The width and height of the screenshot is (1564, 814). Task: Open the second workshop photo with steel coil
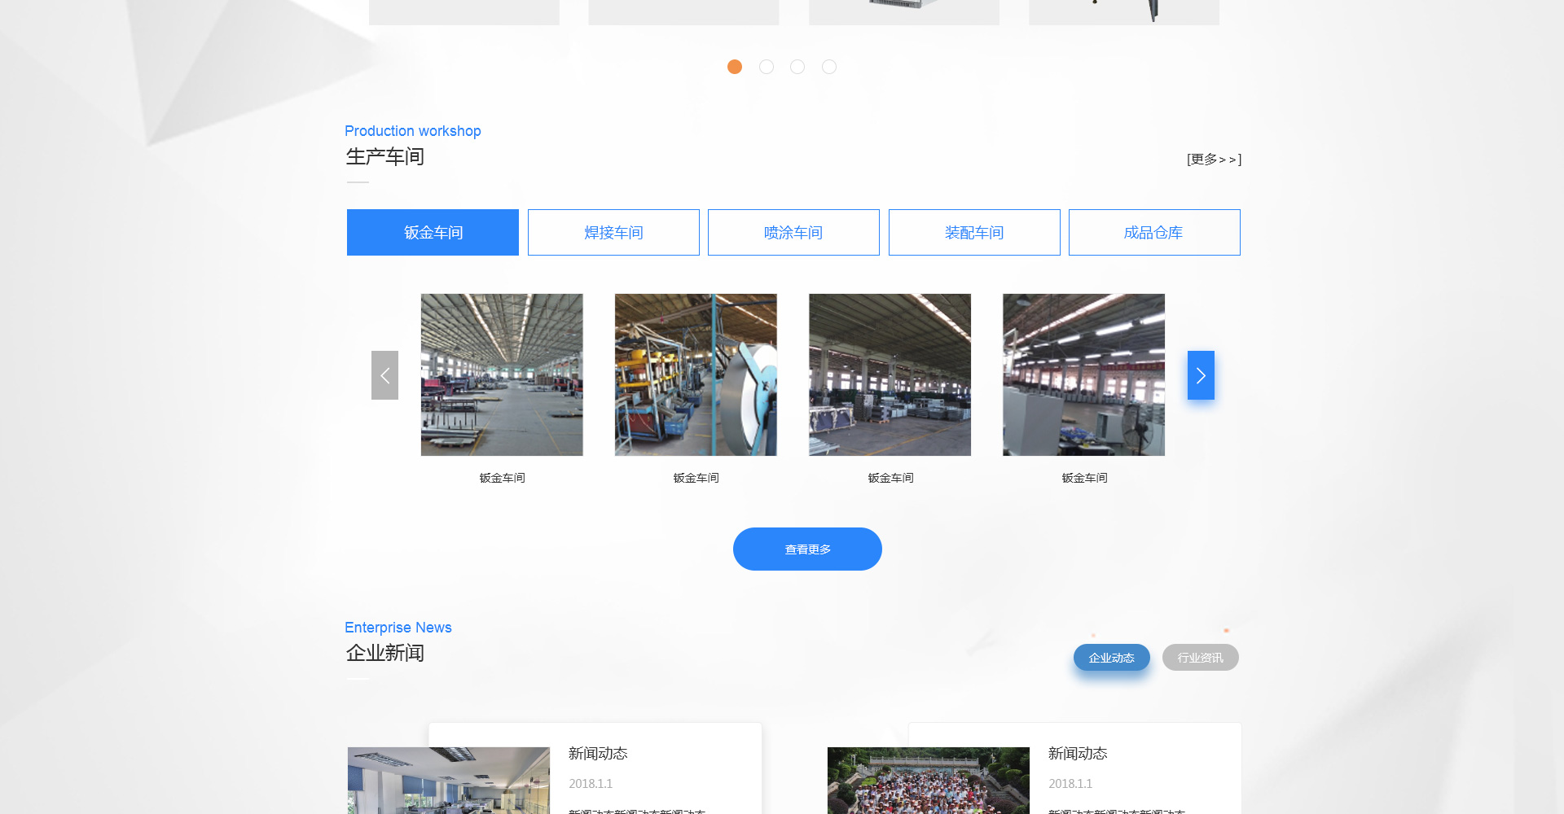click(696, 375)
